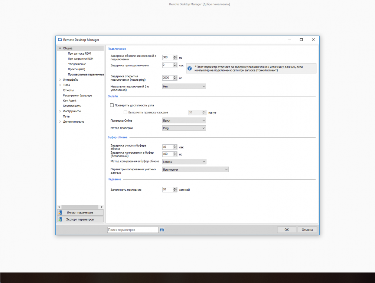The height and width of the screenshot is (283, 375).
Task: Expand the Инструменты tree node
Action: click(x=60, y=111)
